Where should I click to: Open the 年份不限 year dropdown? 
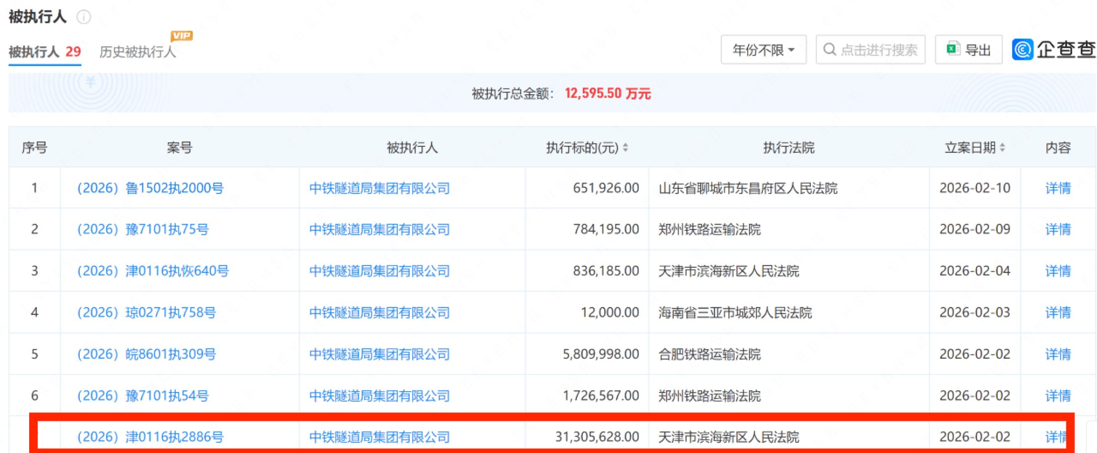click(x=763, y=50)
